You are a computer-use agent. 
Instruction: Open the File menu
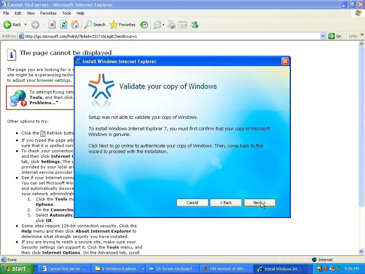pyautogui.click(x=6, y=13)
